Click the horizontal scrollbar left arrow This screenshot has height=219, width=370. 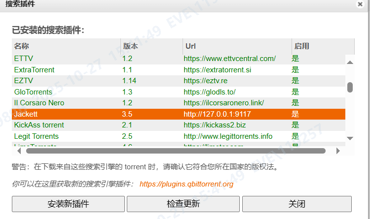[19, 151]
